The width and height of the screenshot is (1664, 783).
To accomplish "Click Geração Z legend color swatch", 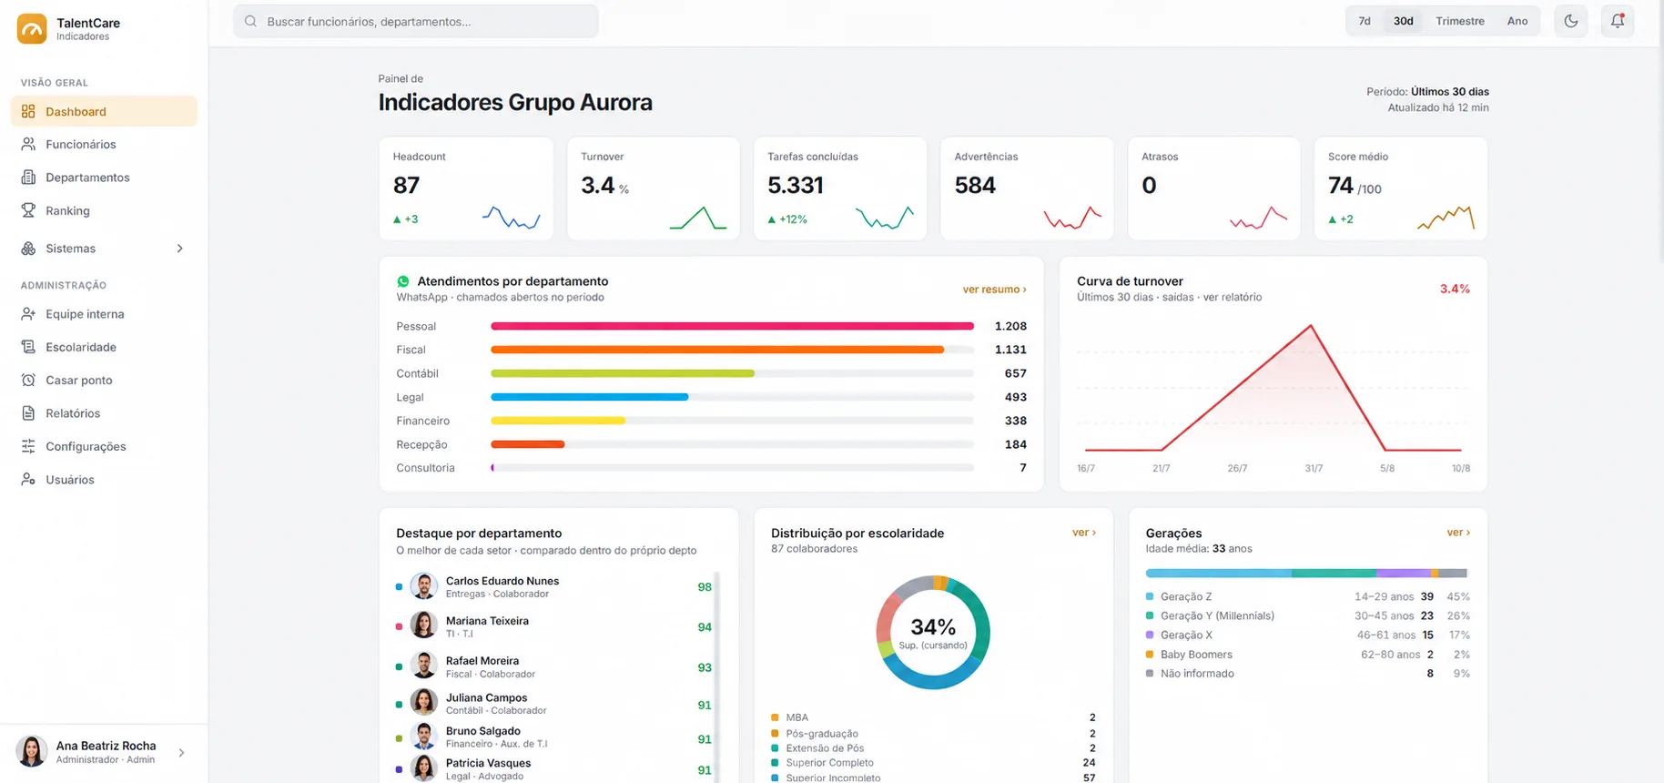I will [x=1150, y=597].
